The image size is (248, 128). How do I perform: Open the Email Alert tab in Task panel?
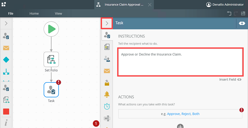(107, 71)
